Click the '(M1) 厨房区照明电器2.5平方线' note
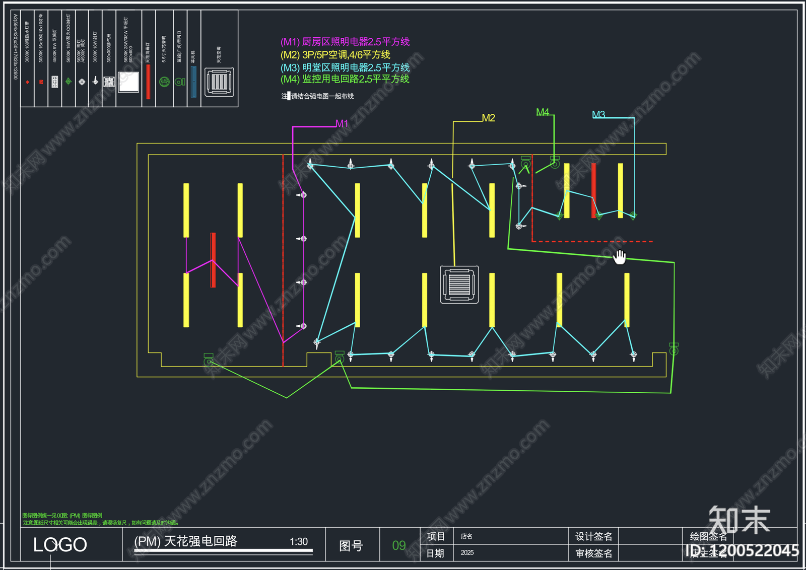Screen dimensions: 806x570 [345, 42]
